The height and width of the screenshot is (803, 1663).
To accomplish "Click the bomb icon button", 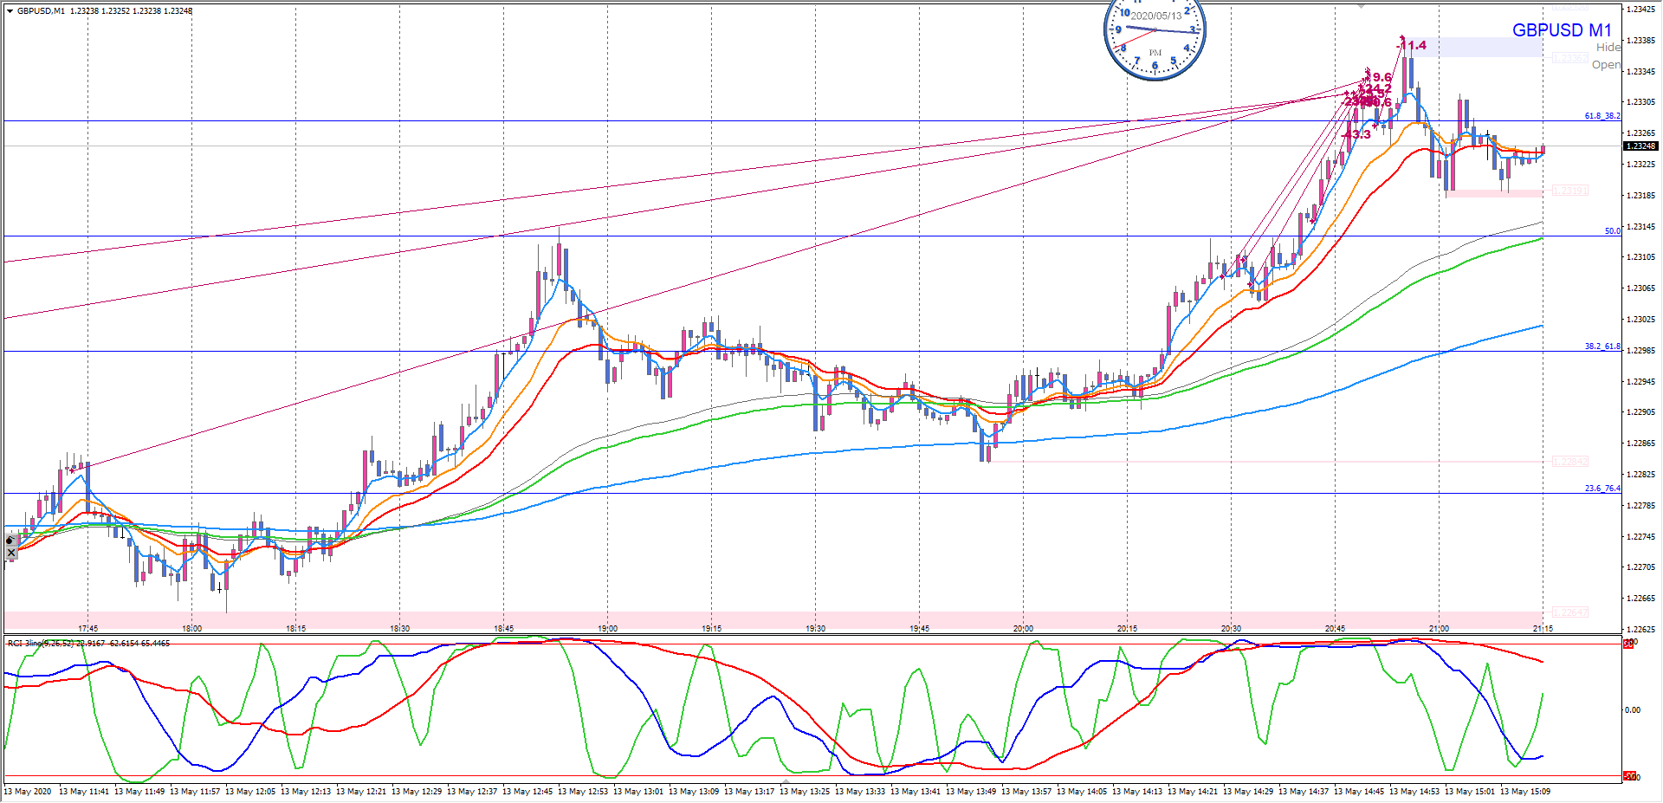I will [10, 540].
